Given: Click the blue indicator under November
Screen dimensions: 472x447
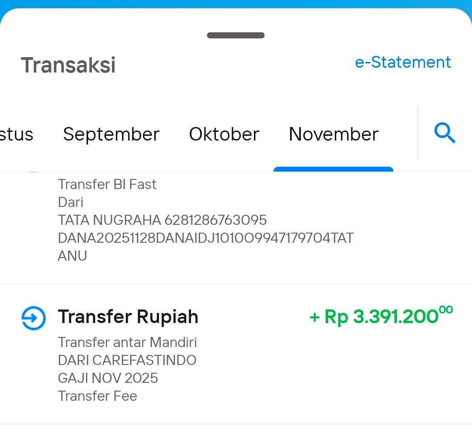Looking at the screenshot, I should coord(333,169).
